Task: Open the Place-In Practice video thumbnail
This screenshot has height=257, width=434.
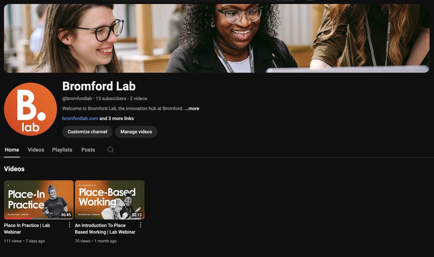Action: click(x=39, y=200)
